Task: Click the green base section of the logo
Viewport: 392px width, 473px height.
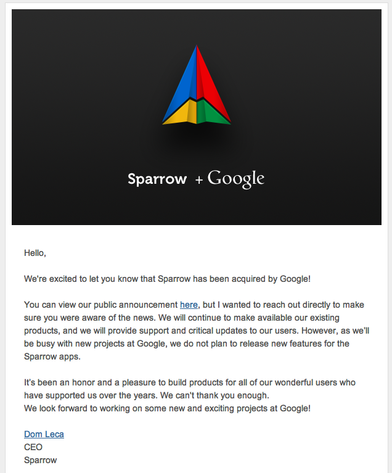Action: click(211, 114)
